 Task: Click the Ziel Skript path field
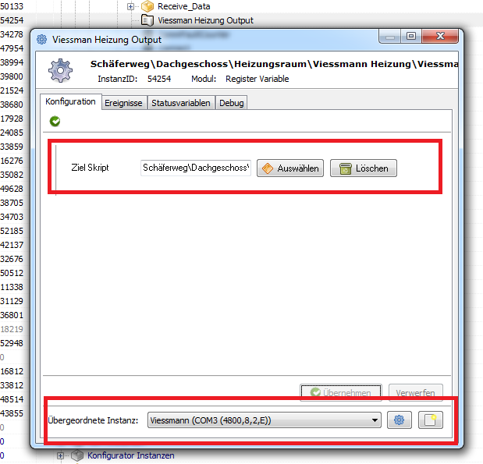(196, 168)
